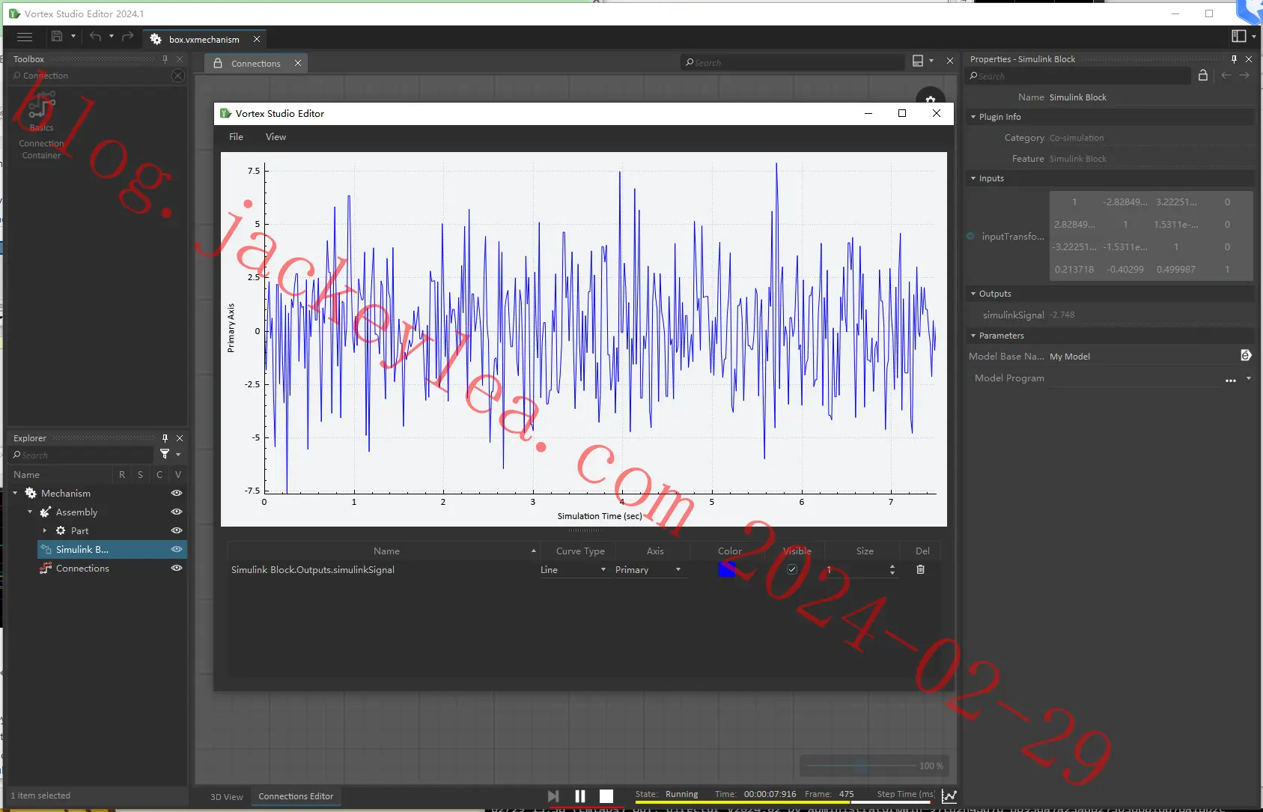The image size is (1263, 812).
Task: Open the plot graph icon in status bar
Action: 949,796
